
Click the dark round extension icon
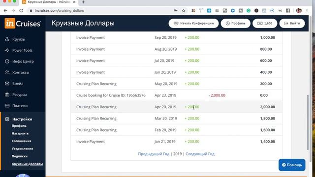256,11
